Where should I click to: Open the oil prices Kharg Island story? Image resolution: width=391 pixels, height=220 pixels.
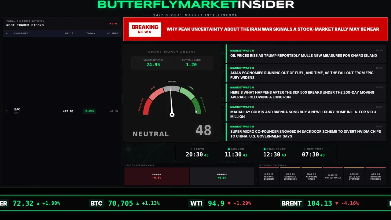click(x=306, y=53)
